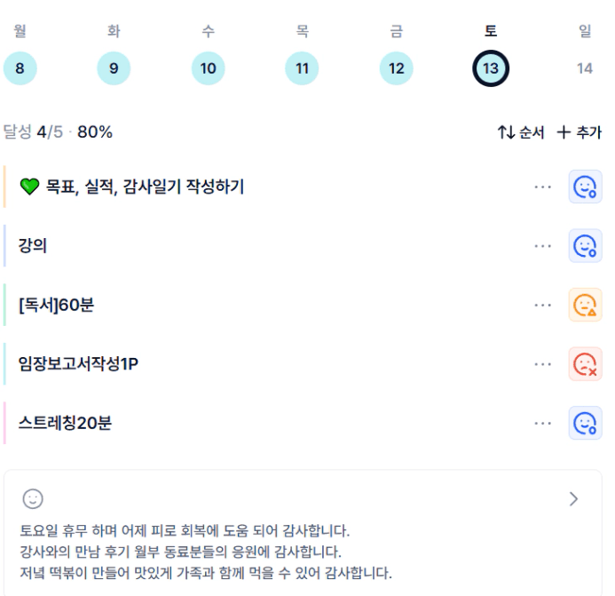Toggle completion face for 목표, 실적, 감사일기 작성하기
Image resolution: width=615 pixels, height=596 pixels.
click(x=585, y=187)
